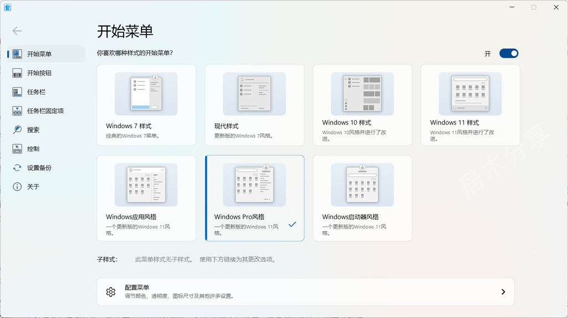
Task: Click the 配置菜单 title text
Action: point(137,287)
